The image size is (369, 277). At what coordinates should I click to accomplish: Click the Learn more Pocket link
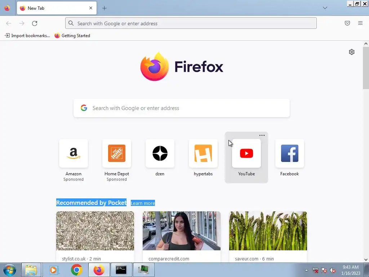point(143,203)
